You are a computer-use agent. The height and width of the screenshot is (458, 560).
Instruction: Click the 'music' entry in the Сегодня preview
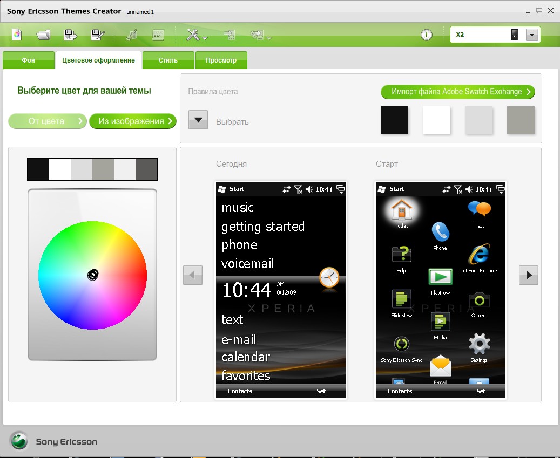point(238,208)
